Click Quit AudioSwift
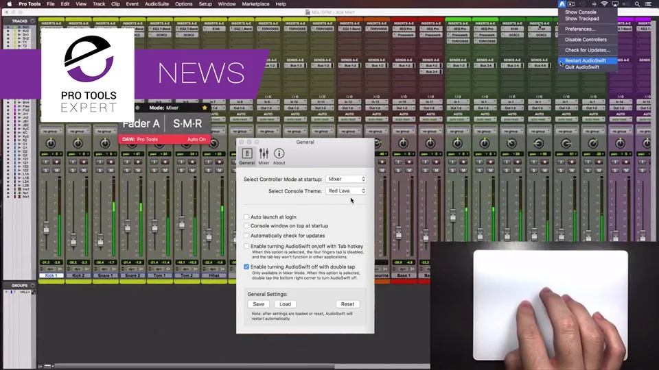 [x=588, y=67]
